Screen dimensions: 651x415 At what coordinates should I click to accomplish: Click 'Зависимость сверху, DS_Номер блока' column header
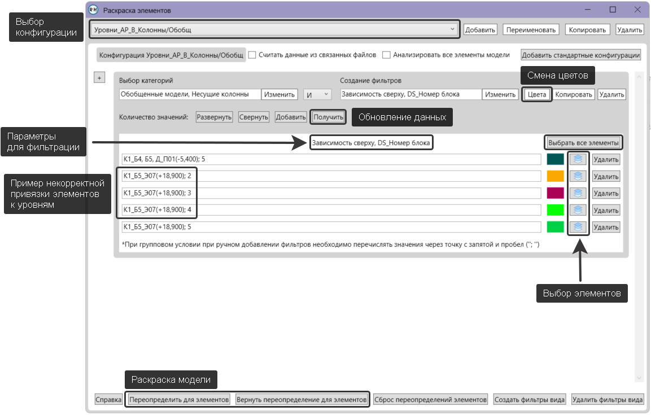click(x=371, y=143)
